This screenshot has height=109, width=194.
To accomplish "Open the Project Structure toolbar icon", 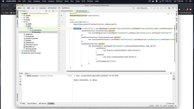I will (x=169, y=8).
